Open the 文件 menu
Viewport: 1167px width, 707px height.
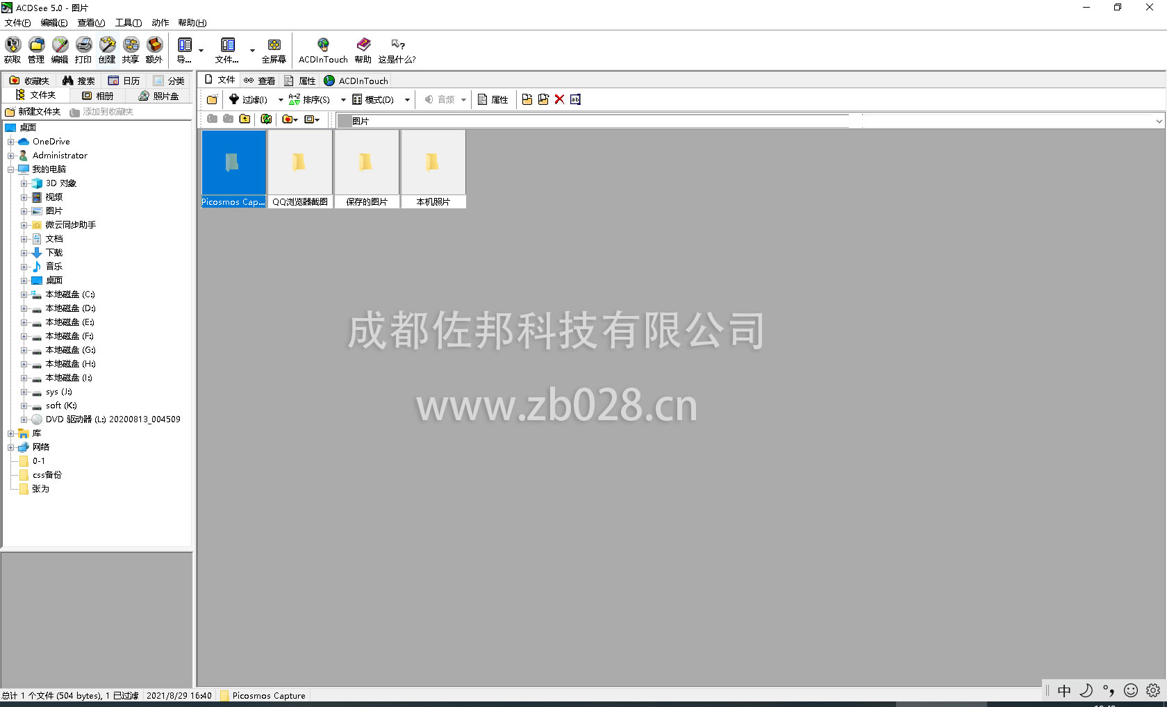pyautogui.click(x=17, y=22)
